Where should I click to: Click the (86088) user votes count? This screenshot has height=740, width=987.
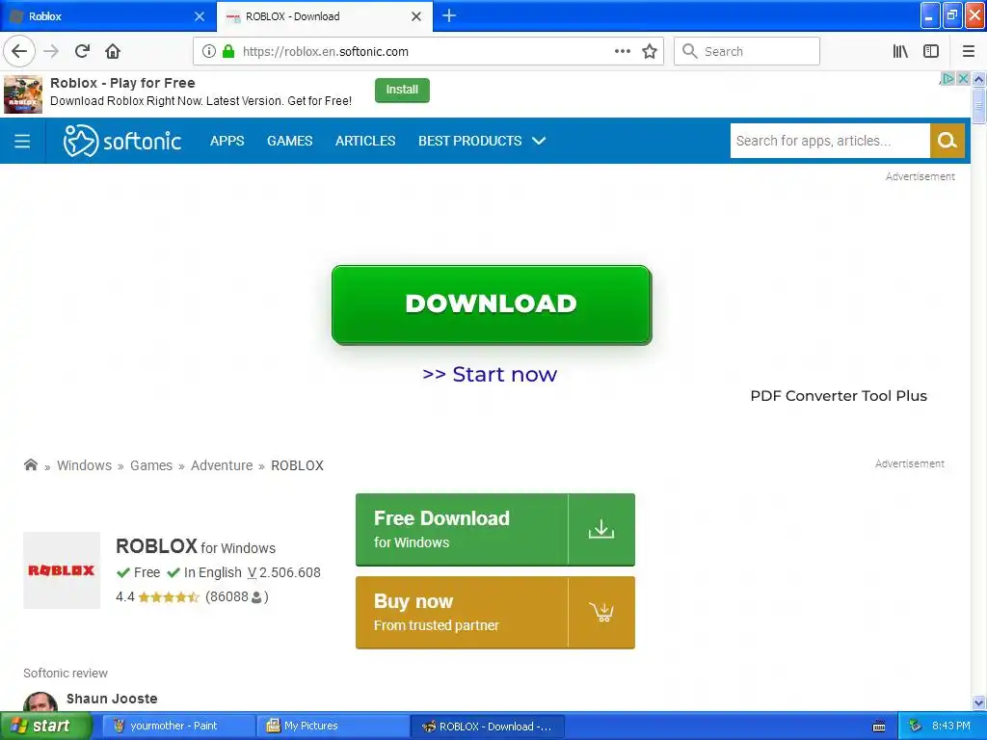click(x=237, y=596)
